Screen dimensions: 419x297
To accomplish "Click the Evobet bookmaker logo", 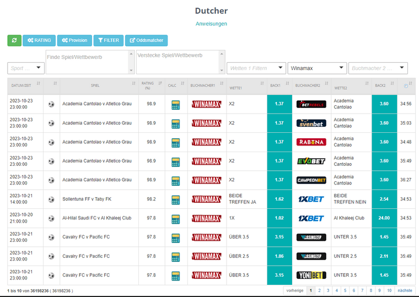I will click(x=311, y=161).
